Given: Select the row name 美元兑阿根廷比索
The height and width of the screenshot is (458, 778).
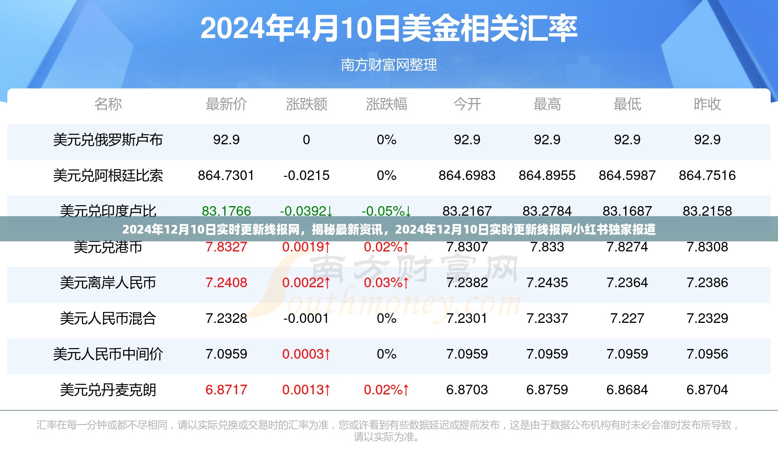Looking at the screenshot, I should (108, 175).
